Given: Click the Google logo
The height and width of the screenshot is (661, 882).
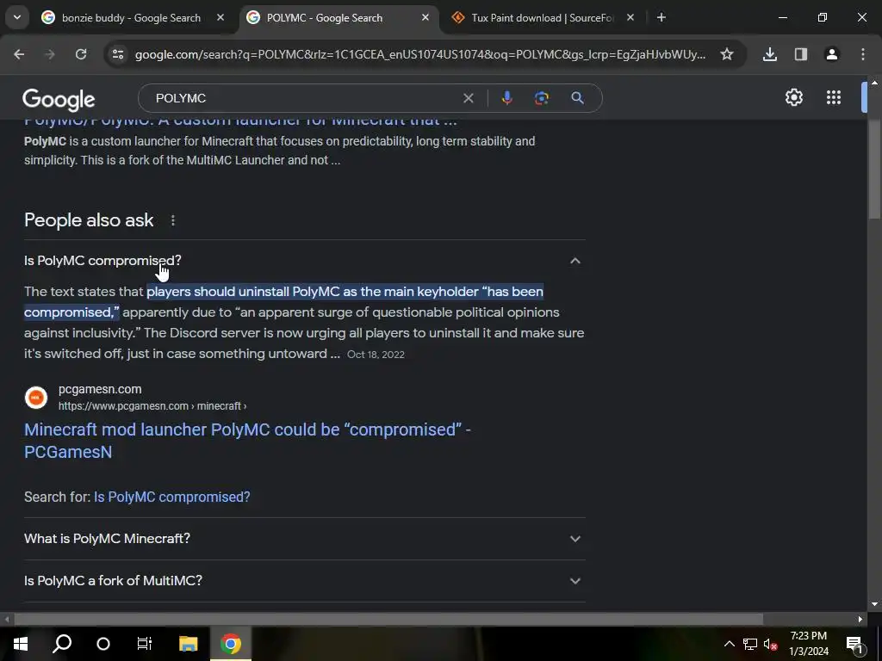Looking at the screenshot, I should coord(59,100).
